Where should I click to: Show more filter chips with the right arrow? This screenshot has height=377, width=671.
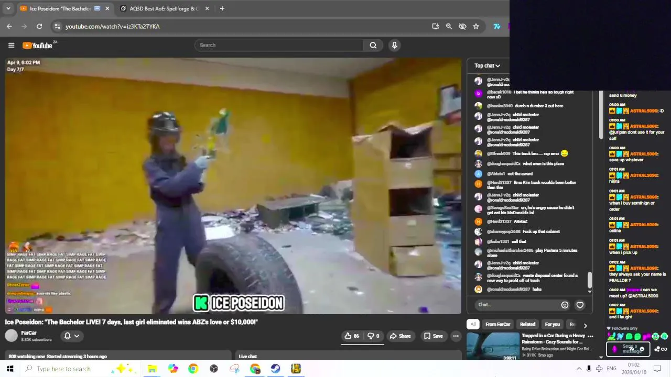(585, 325)
